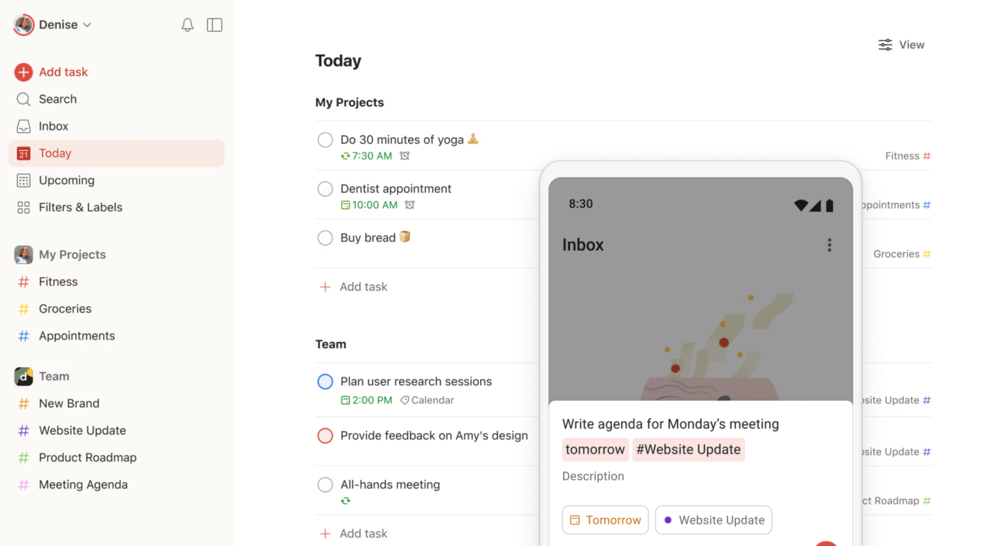The height and width of the screenshot is (546, 1002).
Task: Check off the Buy bread task
Action: tap(325, 237)
